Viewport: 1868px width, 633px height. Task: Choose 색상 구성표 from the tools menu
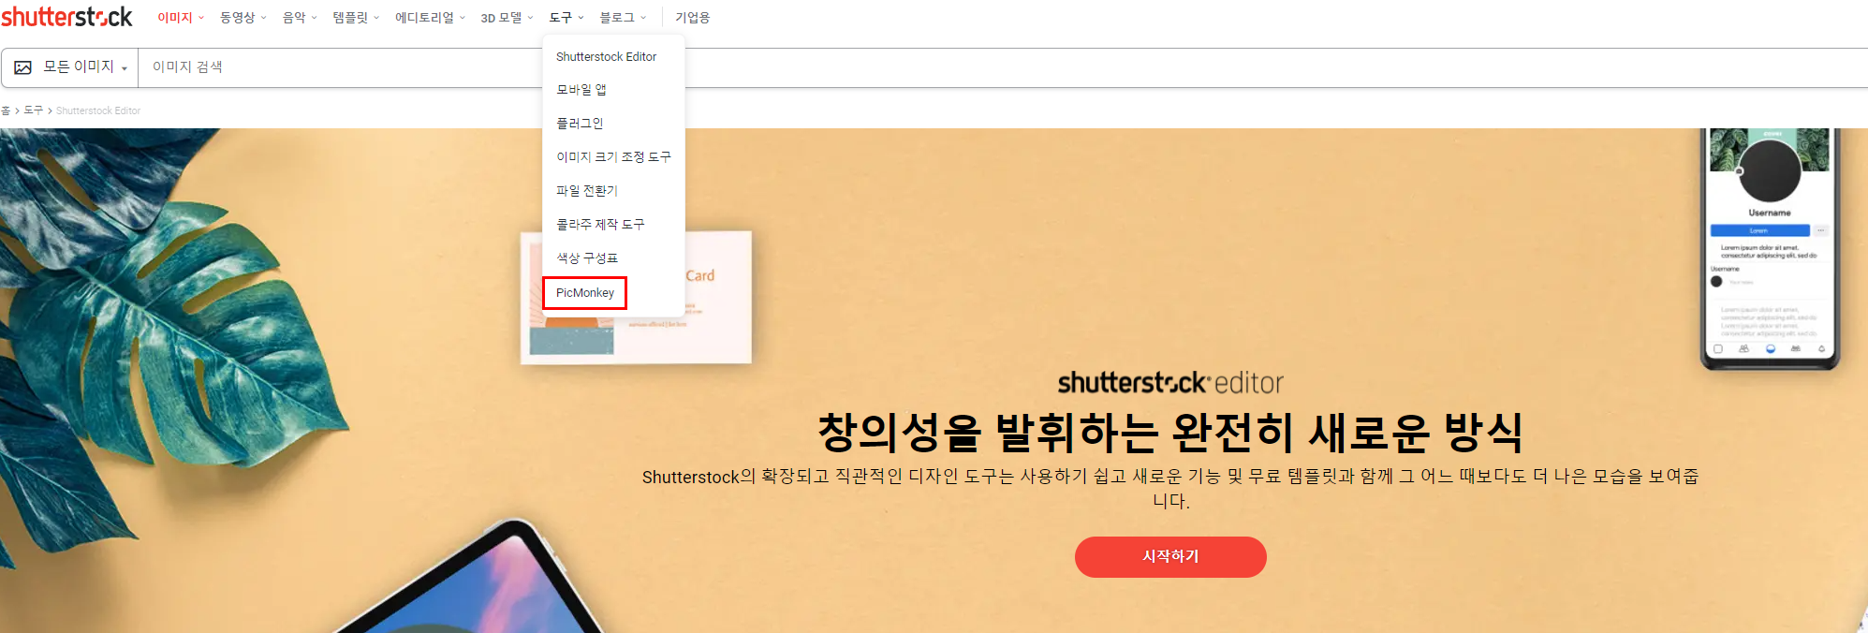click(587, 258)
